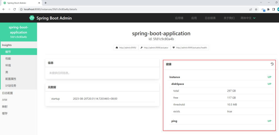Open the actuator/health heartbeat link

tap(190, 48)
